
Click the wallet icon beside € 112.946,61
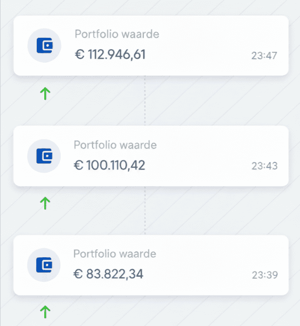coord(44,46)
